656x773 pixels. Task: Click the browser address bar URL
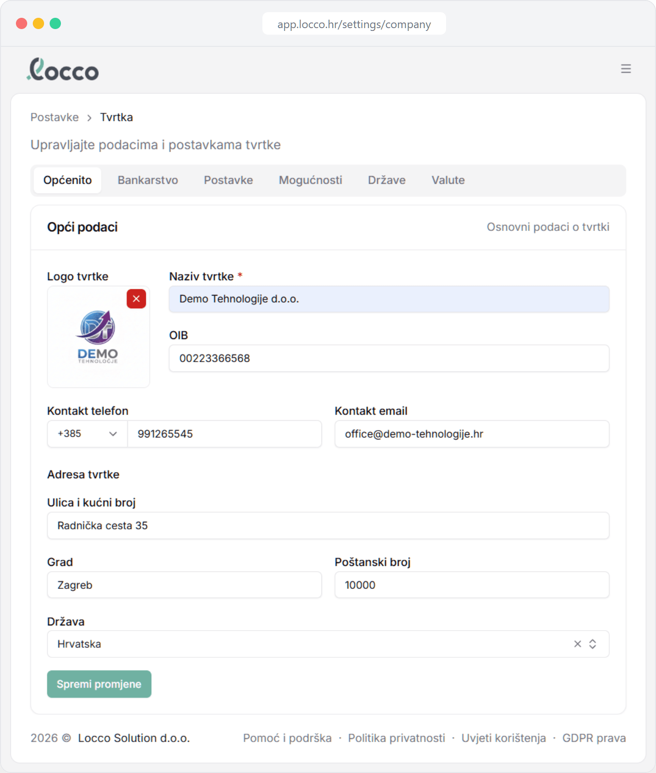pos(354,24)
